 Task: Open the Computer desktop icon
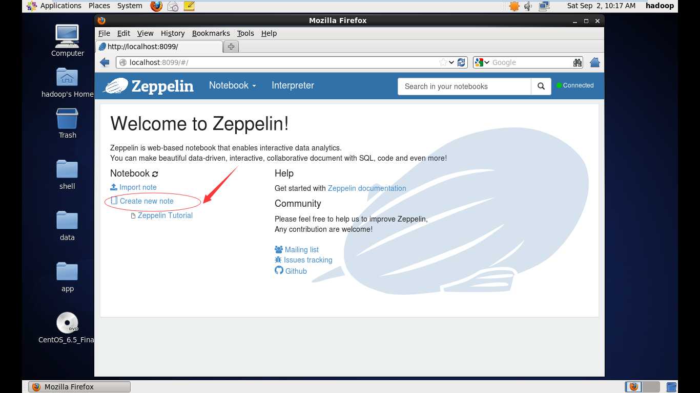coord(67,36)
